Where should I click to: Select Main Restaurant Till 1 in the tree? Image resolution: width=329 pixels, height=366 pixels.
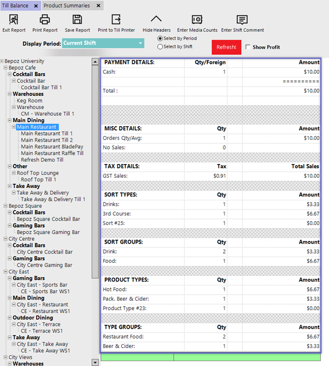point(47,134)
